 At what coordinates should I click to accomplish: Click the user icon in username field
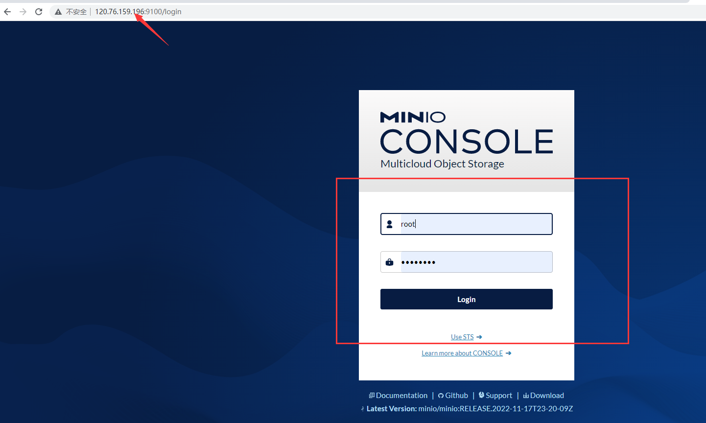(x=390, y=224)
